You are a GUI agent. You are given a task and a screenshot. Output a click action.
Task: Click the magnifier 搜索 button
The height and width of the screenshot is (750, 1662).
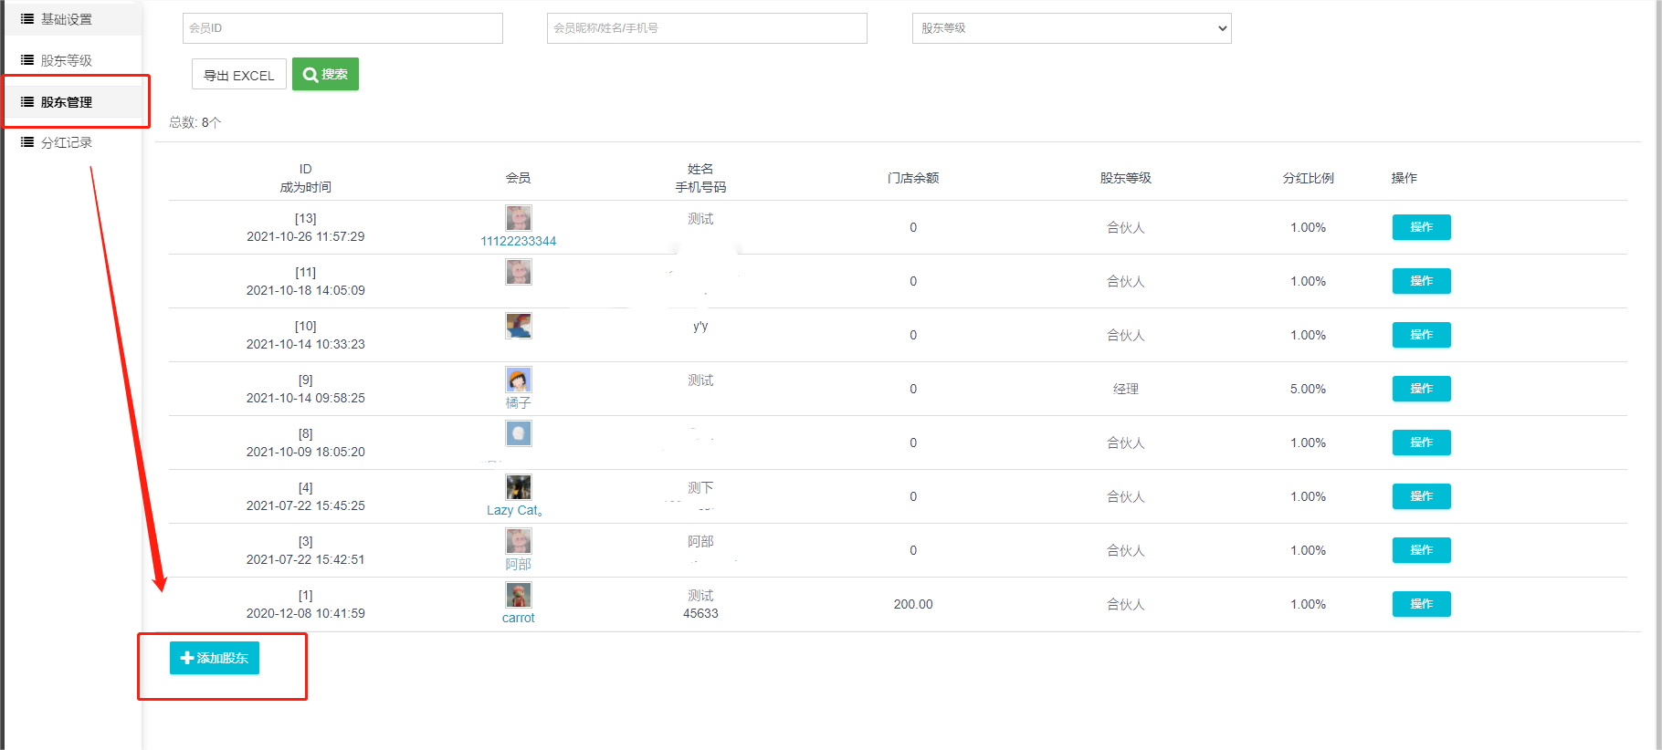click(x=325, y=74)
